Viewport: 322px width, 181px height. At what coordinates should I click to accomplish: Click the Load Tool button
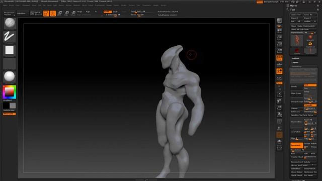click(x=296, y=15)
